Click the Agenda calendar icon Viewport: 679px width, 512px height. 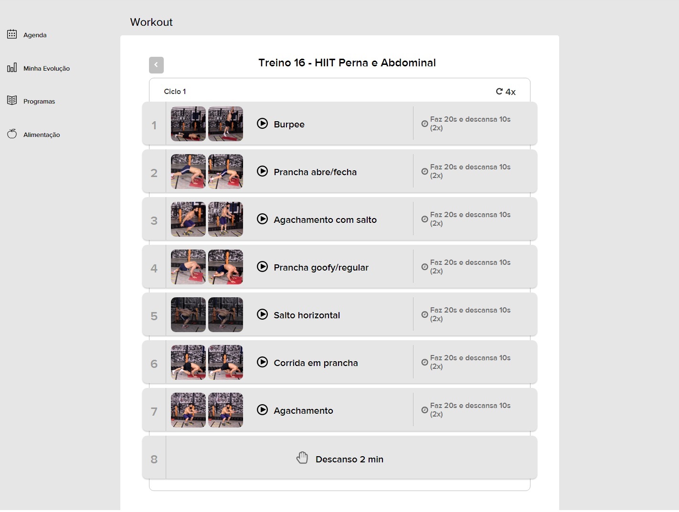12,34
